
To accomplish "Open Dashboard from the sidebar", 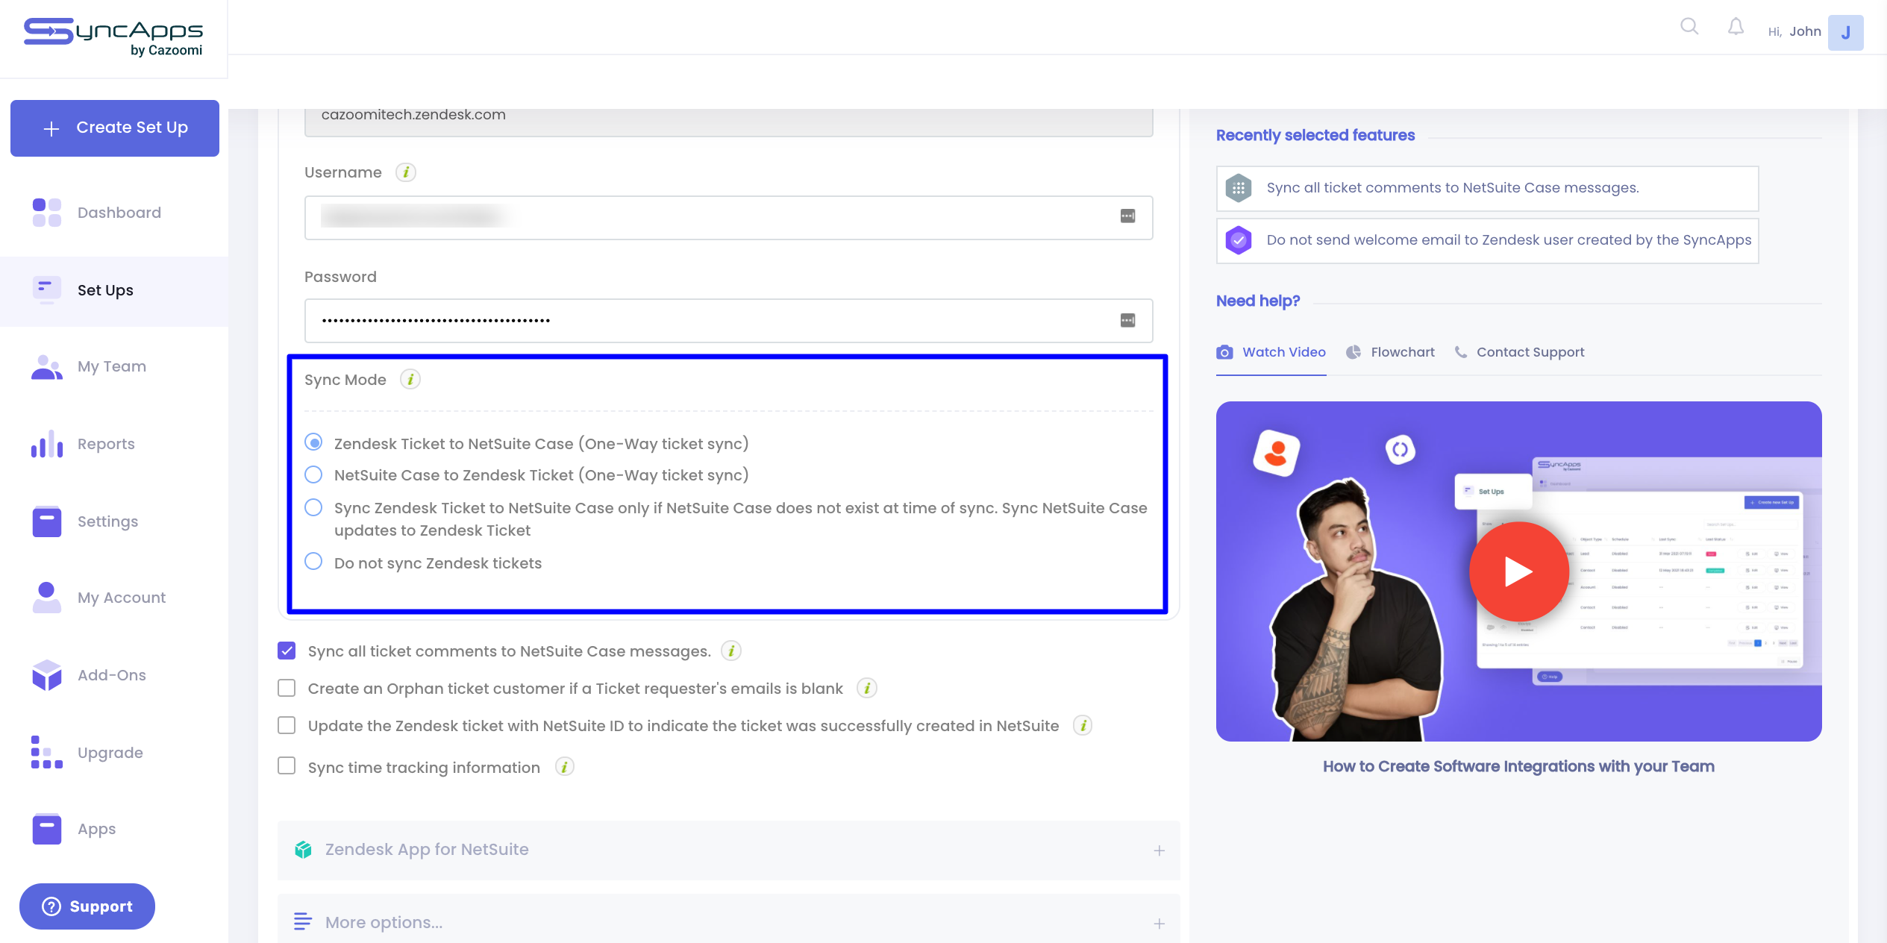I will click(114, 213).
